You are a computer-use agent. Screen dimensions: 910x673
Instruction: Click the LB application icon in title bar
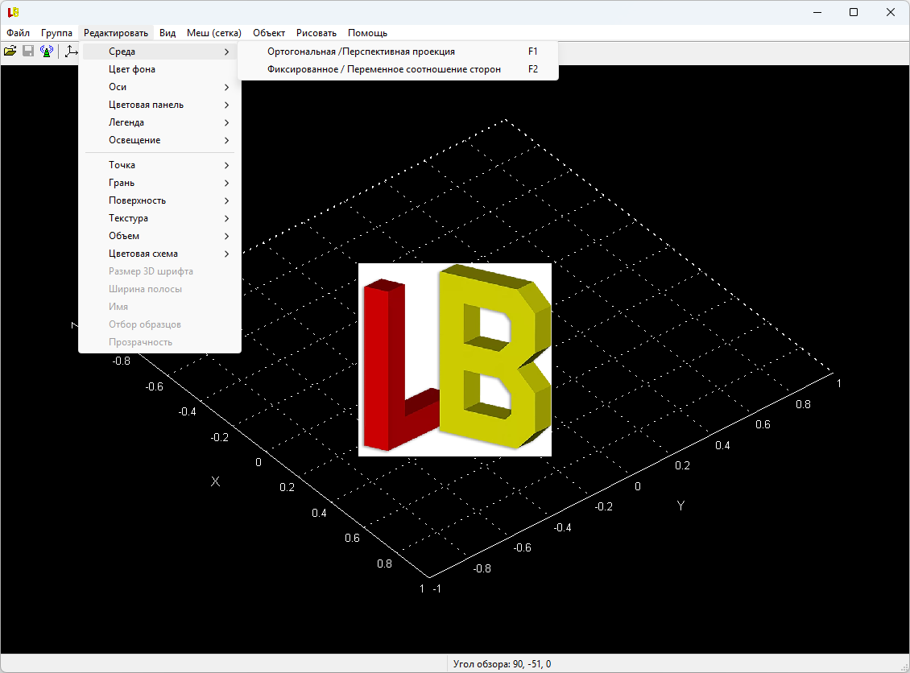click(12, 12)
